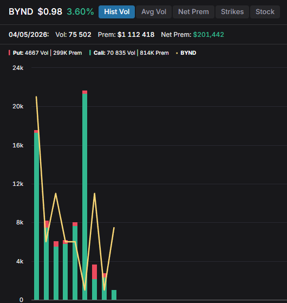Switch to the Stock tab

pos(265,12)
